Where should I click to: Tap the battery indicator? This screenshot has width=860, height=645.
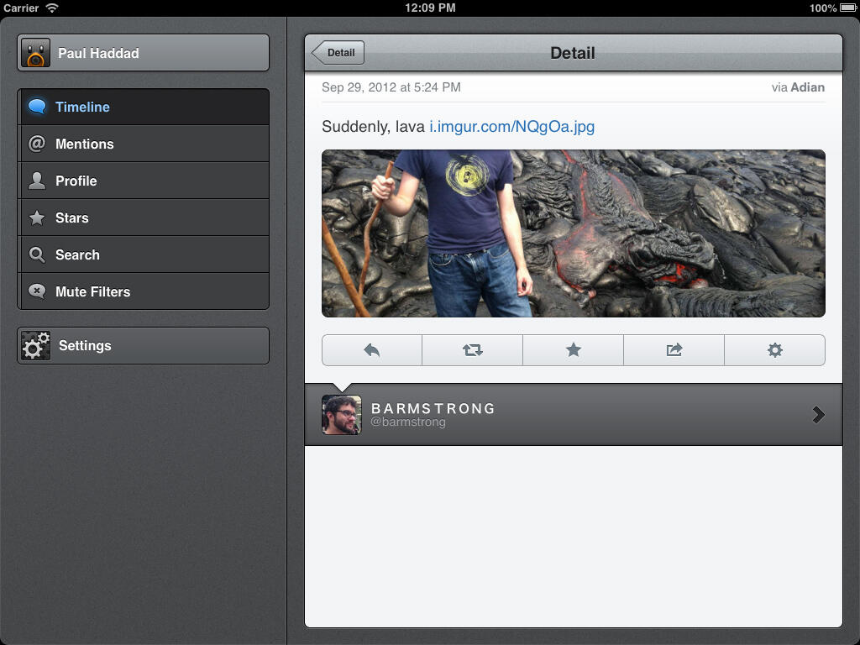(x=848, y=8)
